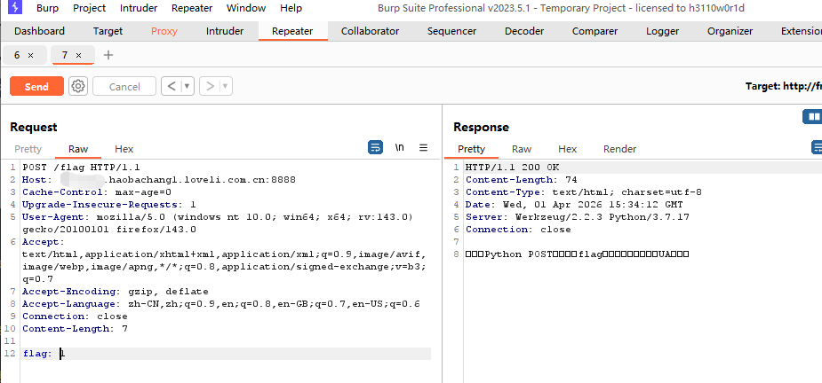Viewport: 822px width, 383px height.
Task: Click 'Upgrade-Insecure-Requests: 1' header
Action: (x=109, y=205)
